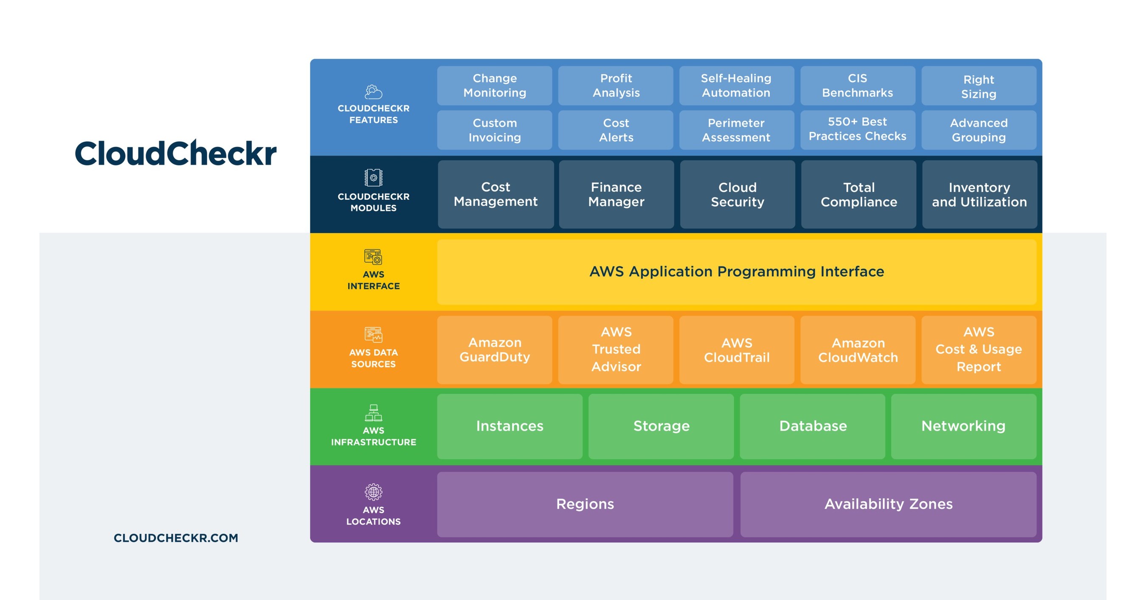Click the CloudCheckr logo
The width and height of the screenshot is (1146, 600).
pyautogui.click(x=176, y=153)
